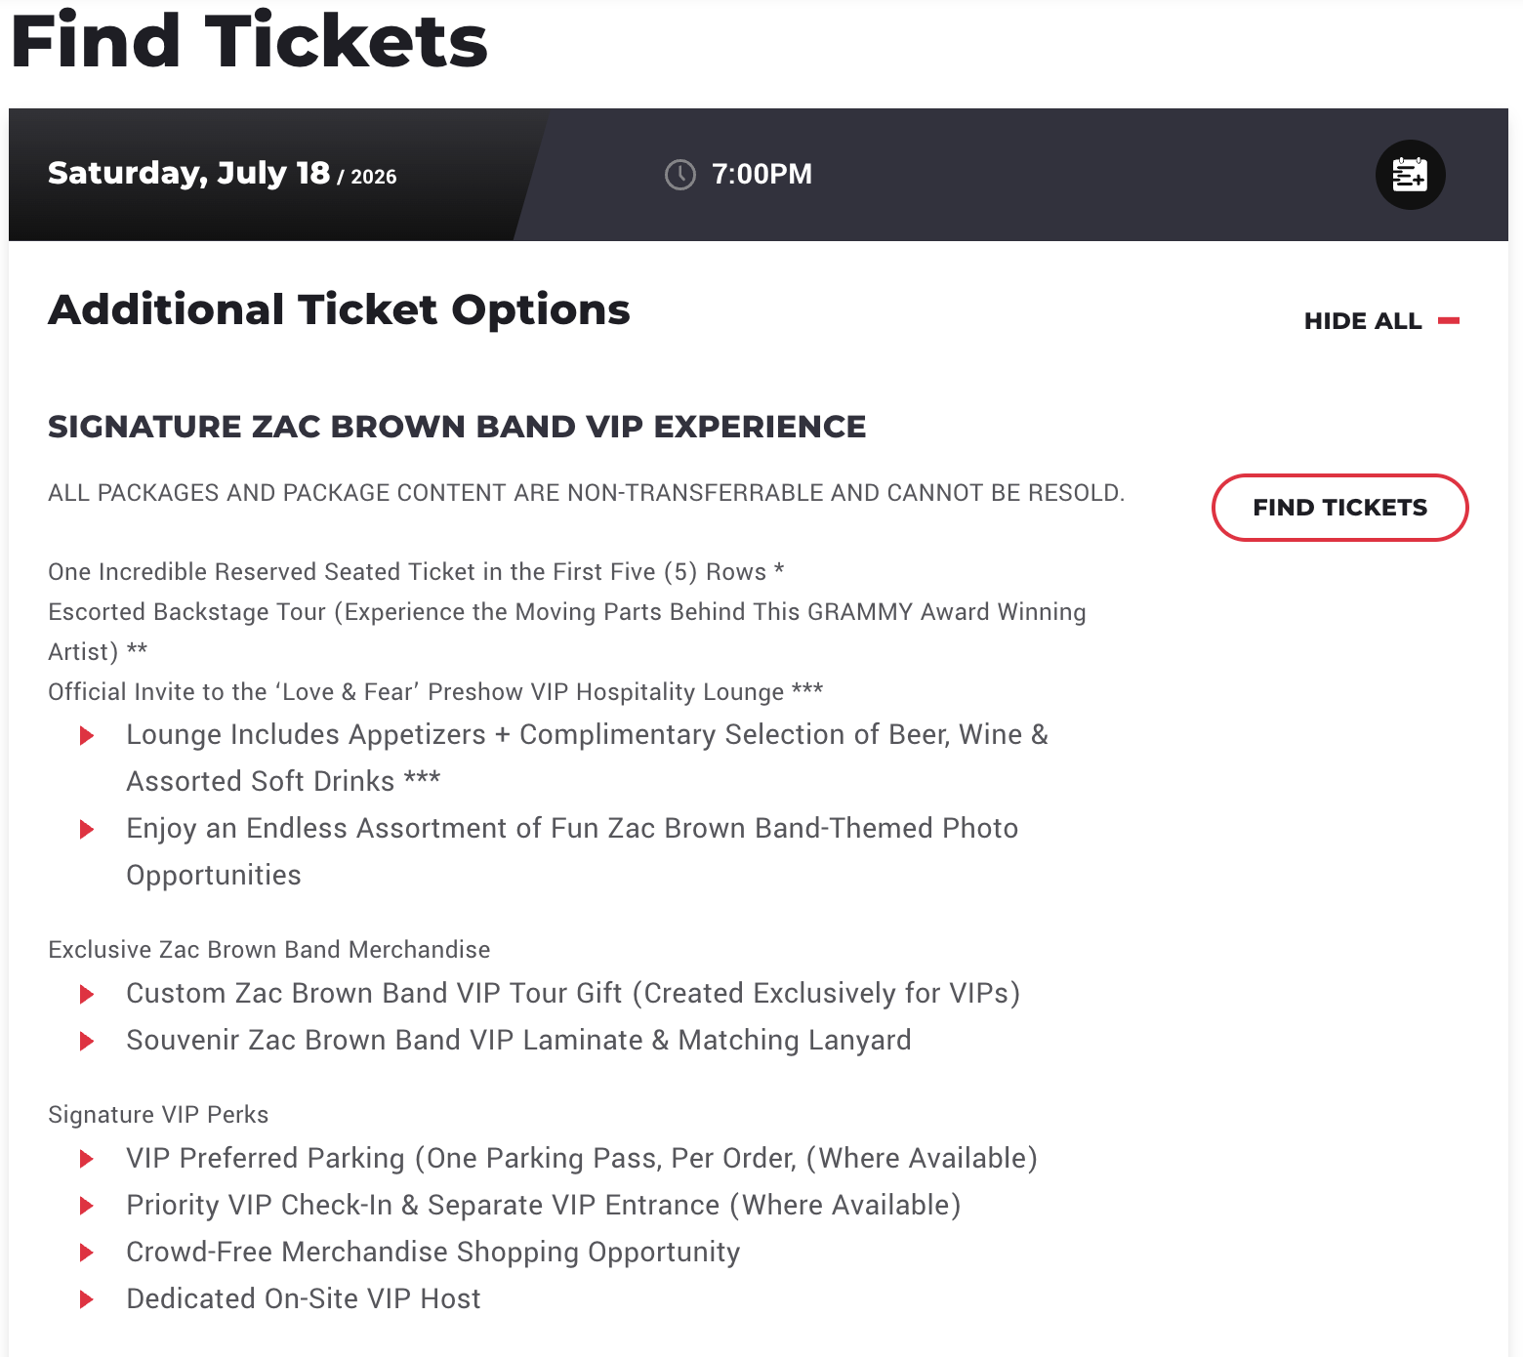
Task: Click the add-to-calendar icon
Action: tap(1410, 175)
